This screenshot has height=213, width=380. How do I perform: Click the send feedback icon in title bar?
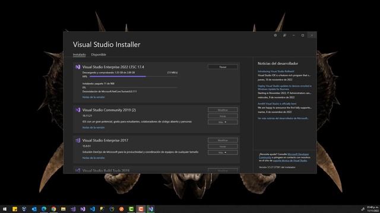click(284, 35)
